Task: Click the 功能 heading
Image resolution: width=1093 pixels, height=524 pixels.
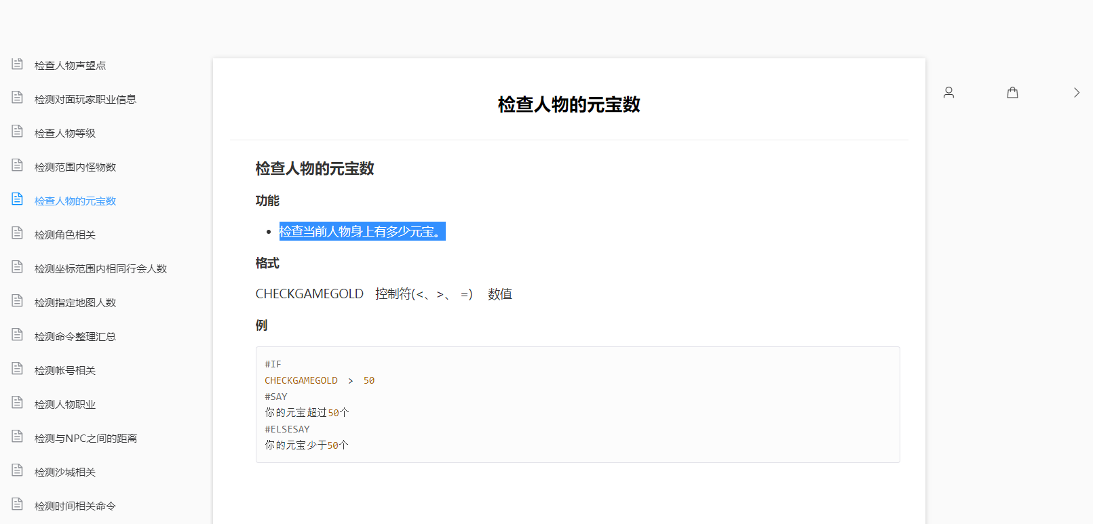Action: coord(267,201)
